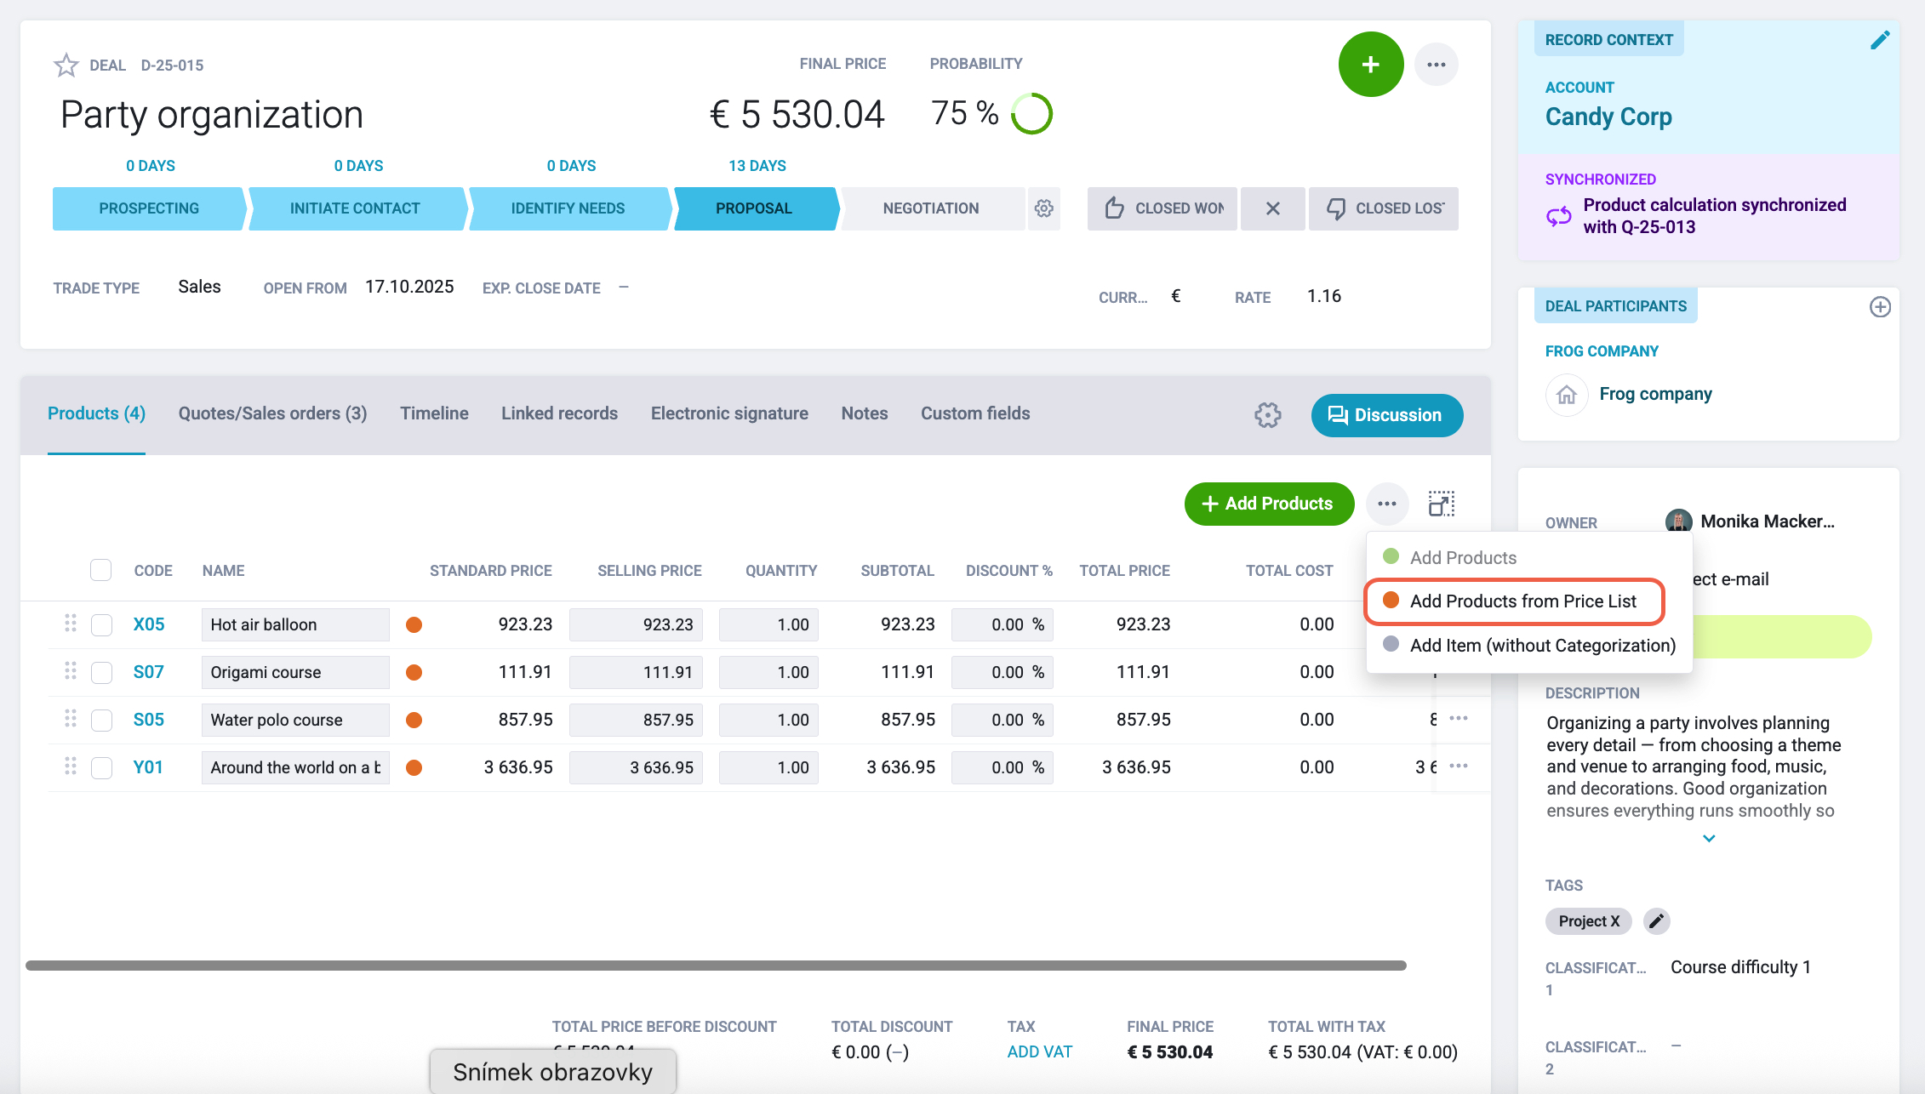Click the ADD VAT link
Image resolution: width=1925 pixels, height=1094 pixels.
click(x=1039, y=1052)
